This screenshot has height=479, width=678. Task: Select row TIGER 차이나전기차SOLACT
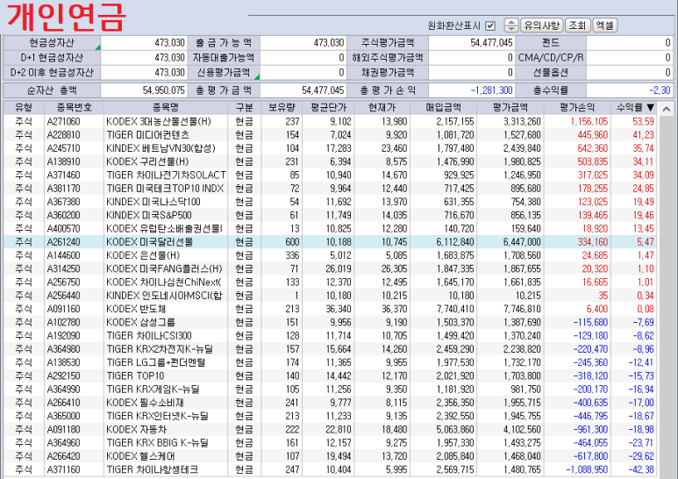pos(331,175)
